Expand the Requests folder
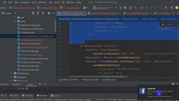179x101 pixels. 11,77
